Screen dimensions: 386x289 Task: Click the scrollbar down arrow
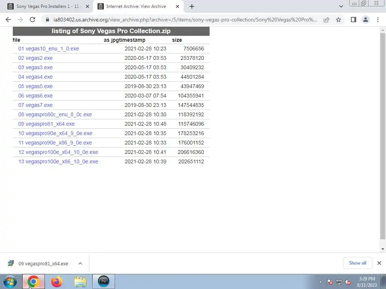[x=383, y=249]
